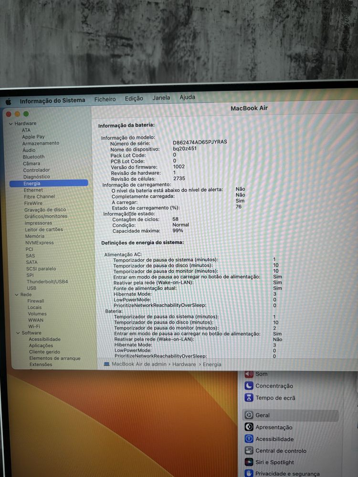
Task: Open the Apple menu
Action: coord(9,101)
